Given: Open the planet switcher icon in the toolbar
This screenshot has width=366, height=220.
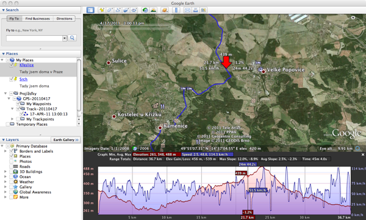Looking at the screenshot, I should pyautogui.click(x=165, y=10).
